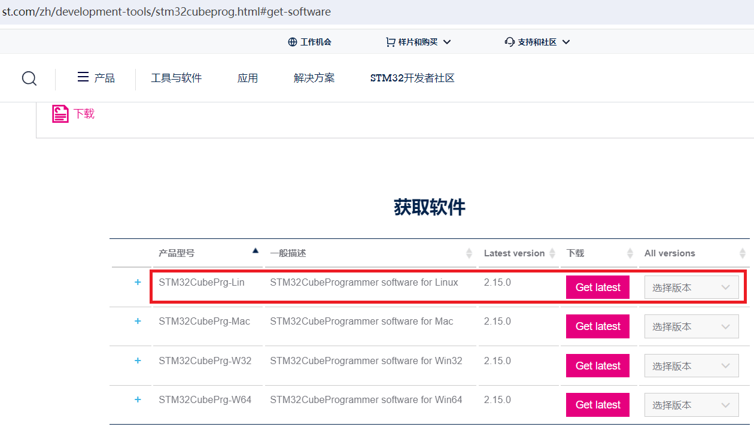754x436 pixels.
Task: Click version 2.15.0 in Linux row
Action: pyautogui.click(x=497, y=282)
